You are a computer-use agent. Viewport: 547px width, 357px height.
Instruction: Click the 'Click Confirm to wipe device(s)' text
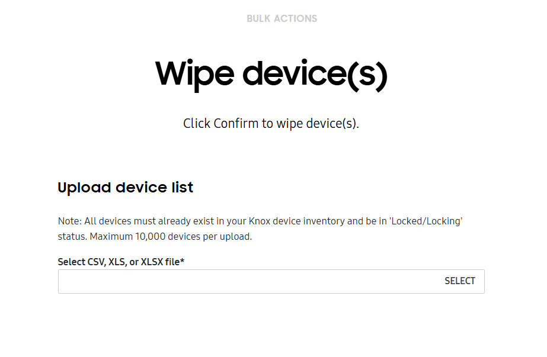(272, 123)
